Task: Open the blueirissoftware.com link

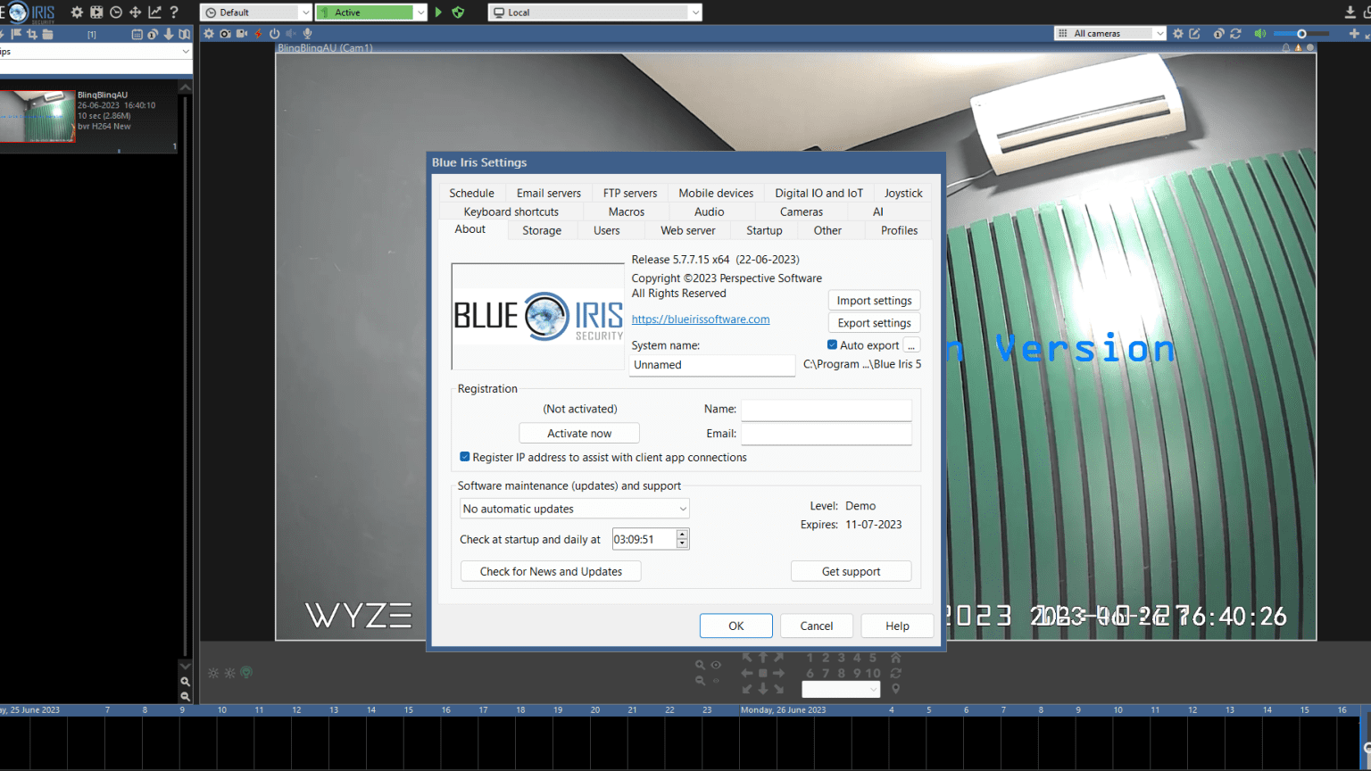Action: coord(700,319)
